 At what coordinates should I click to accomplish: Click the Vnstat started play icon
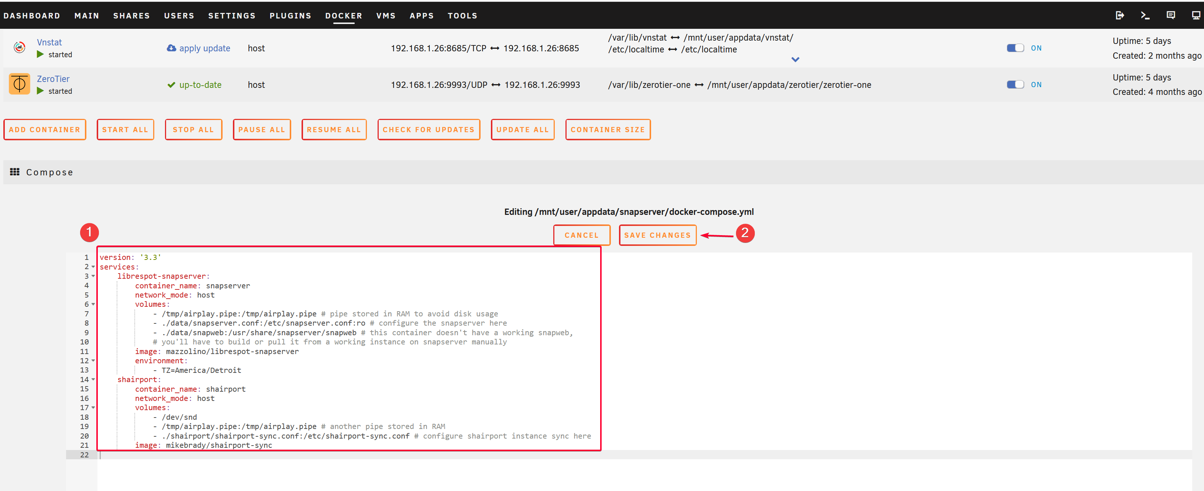click(40, 54)
